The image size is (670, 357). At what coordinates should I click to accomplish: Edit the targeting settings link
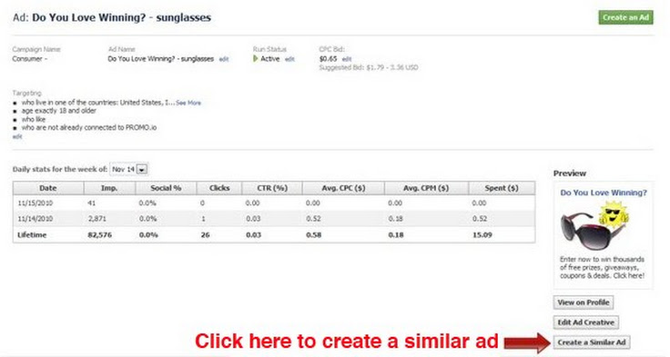[17, 136]
